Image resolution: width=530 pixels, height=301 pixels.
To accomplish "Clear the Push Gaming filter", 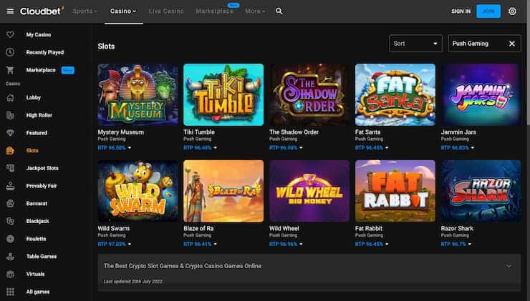I will click(x=512, y=44).
